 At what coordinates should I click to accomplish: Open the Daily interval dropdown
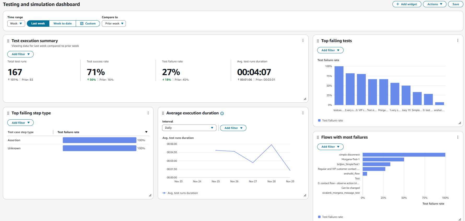pyautogui.click(x=189, y=128)
